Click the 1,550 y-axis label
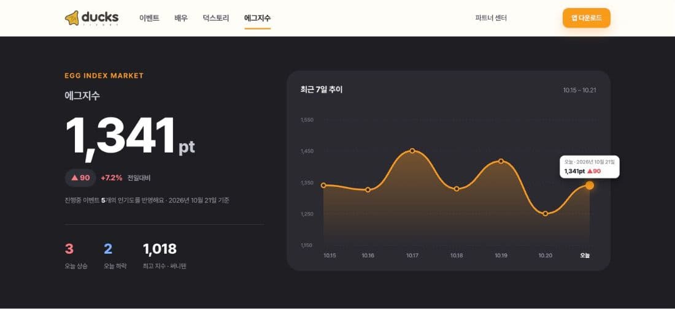675x310 pixels. [x=307, y=119]
